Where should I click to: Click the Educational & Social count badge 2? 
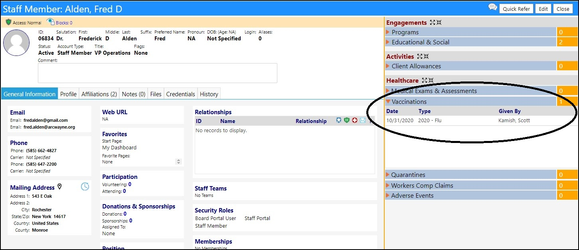[x=567, y=42]
